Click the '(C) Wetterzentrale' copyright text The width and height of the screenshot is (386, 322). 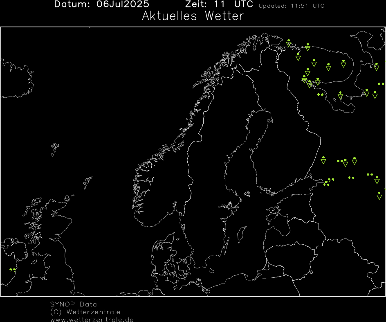tap(85, 312)
